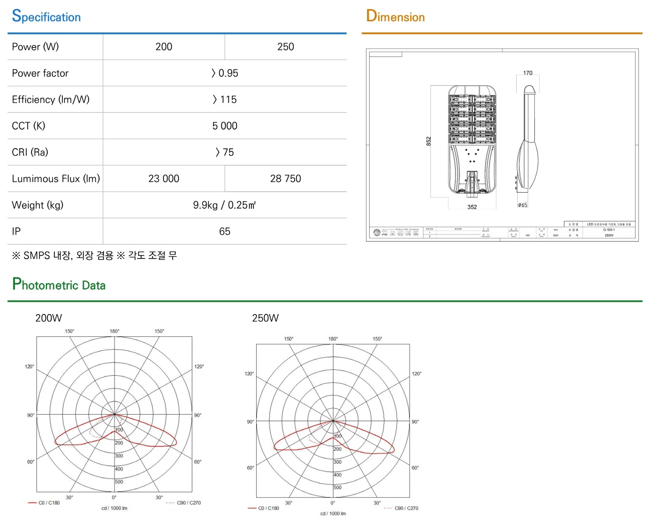
Task: Select the 9.9kg / 0.25㎡ weight value
Action: pyautogui.click(x=225, y=205)
